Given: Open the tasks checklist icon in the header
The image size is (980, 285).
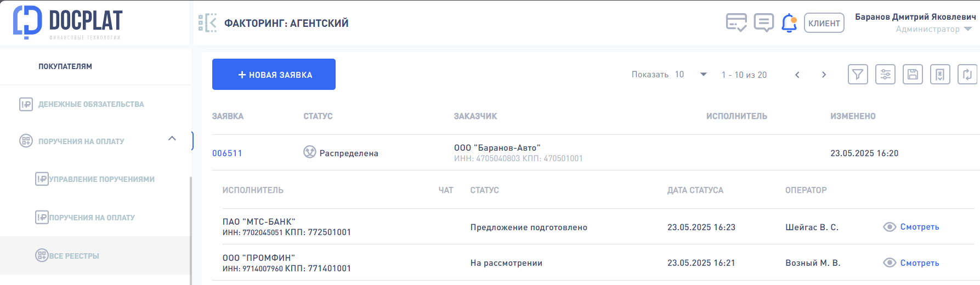Looking at the screenshot, I should point(736,23).
